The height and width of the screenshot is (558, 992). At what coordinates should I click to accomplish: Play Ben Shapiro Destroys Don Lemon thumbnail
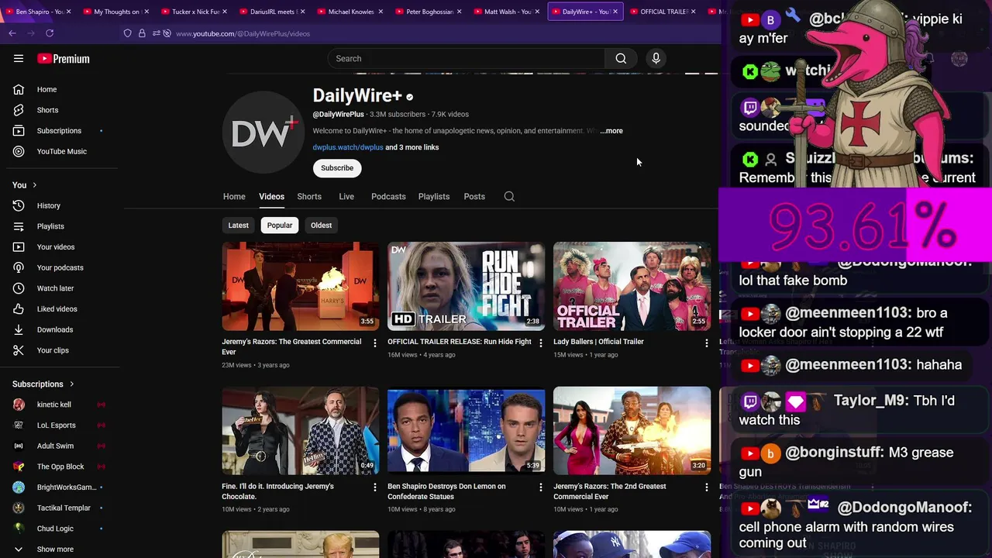pyautogui.click(x=467, y=430)
